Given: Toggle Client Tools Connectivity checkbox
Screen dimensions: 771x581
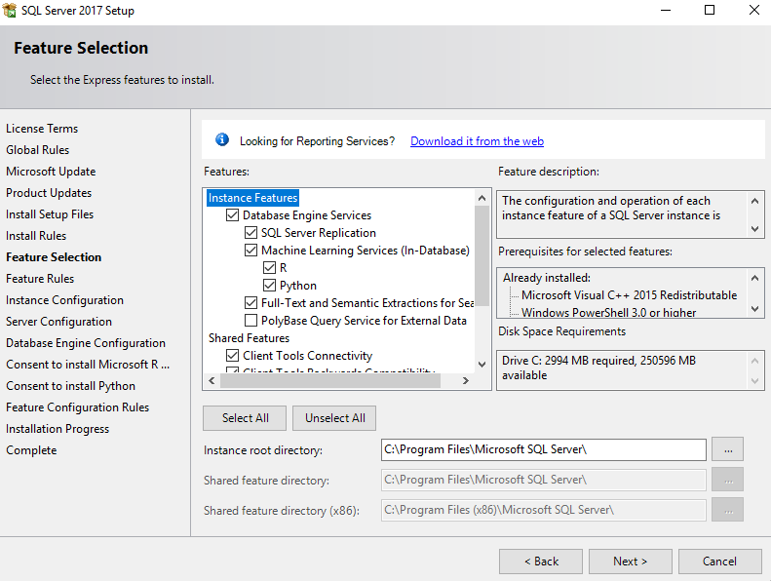Looking at the screenshot, I should [232, 355].
